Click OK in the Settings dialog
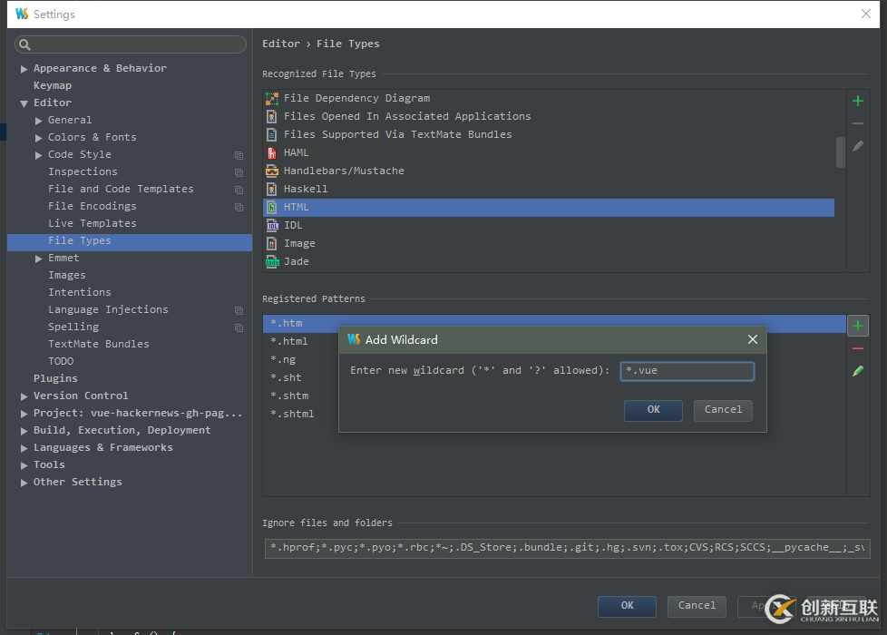Viewport: 887px width, 635px height. point(627,606)
